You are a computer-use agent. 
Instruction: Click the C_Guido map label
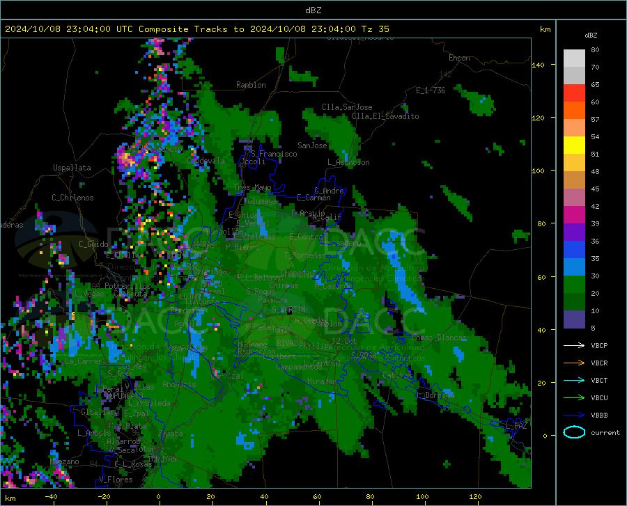coord(93,244)
